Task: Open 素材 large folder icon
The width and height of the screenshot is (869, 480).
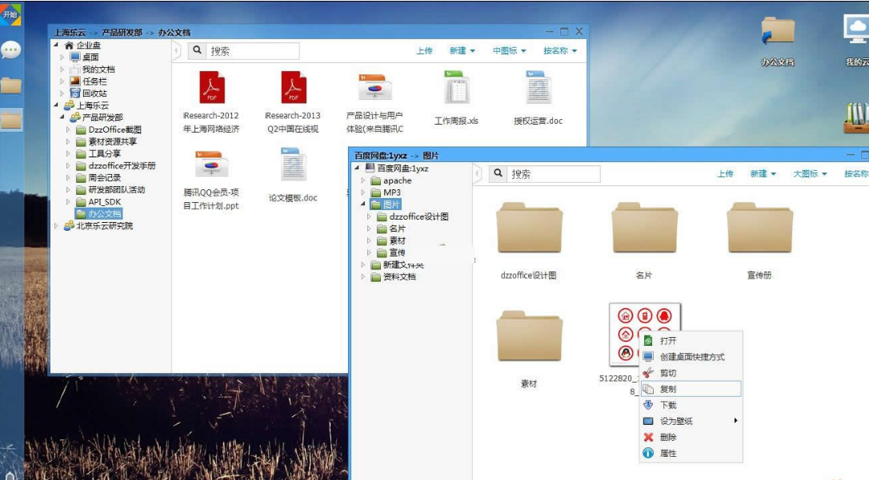Action: (x=529, y=336)
